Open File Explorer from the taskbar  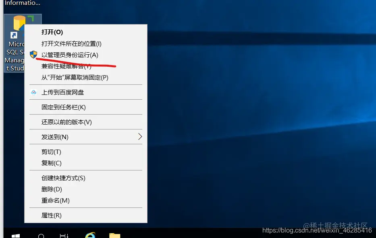click(x=114, y=235)
